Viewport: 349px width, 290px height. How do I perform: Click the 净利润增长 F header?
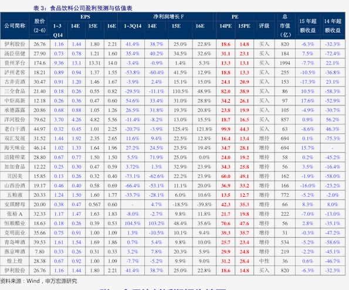[x=168, y=16]
